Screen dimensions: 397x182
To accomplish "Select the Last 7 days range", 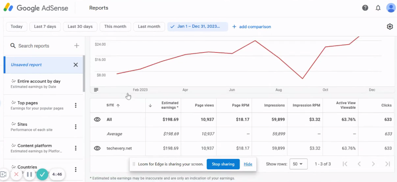I will 45,26.
